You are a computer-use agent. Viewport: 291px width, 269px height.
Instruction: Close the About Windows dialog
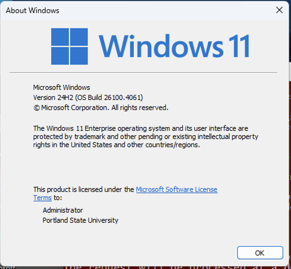[279, 10]
